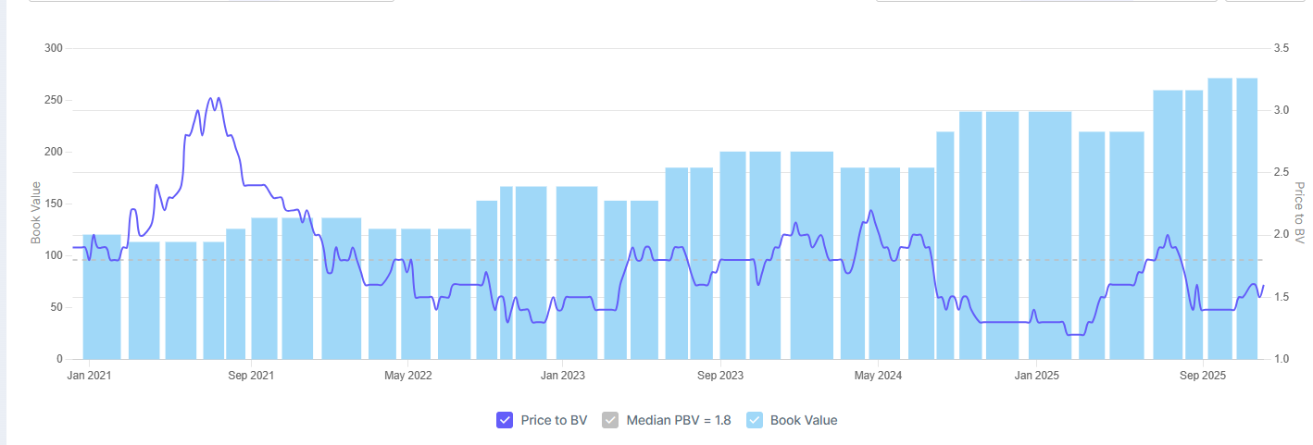
Task: Select the Sep 2021 x-axis label
Action: click(250, 376)
